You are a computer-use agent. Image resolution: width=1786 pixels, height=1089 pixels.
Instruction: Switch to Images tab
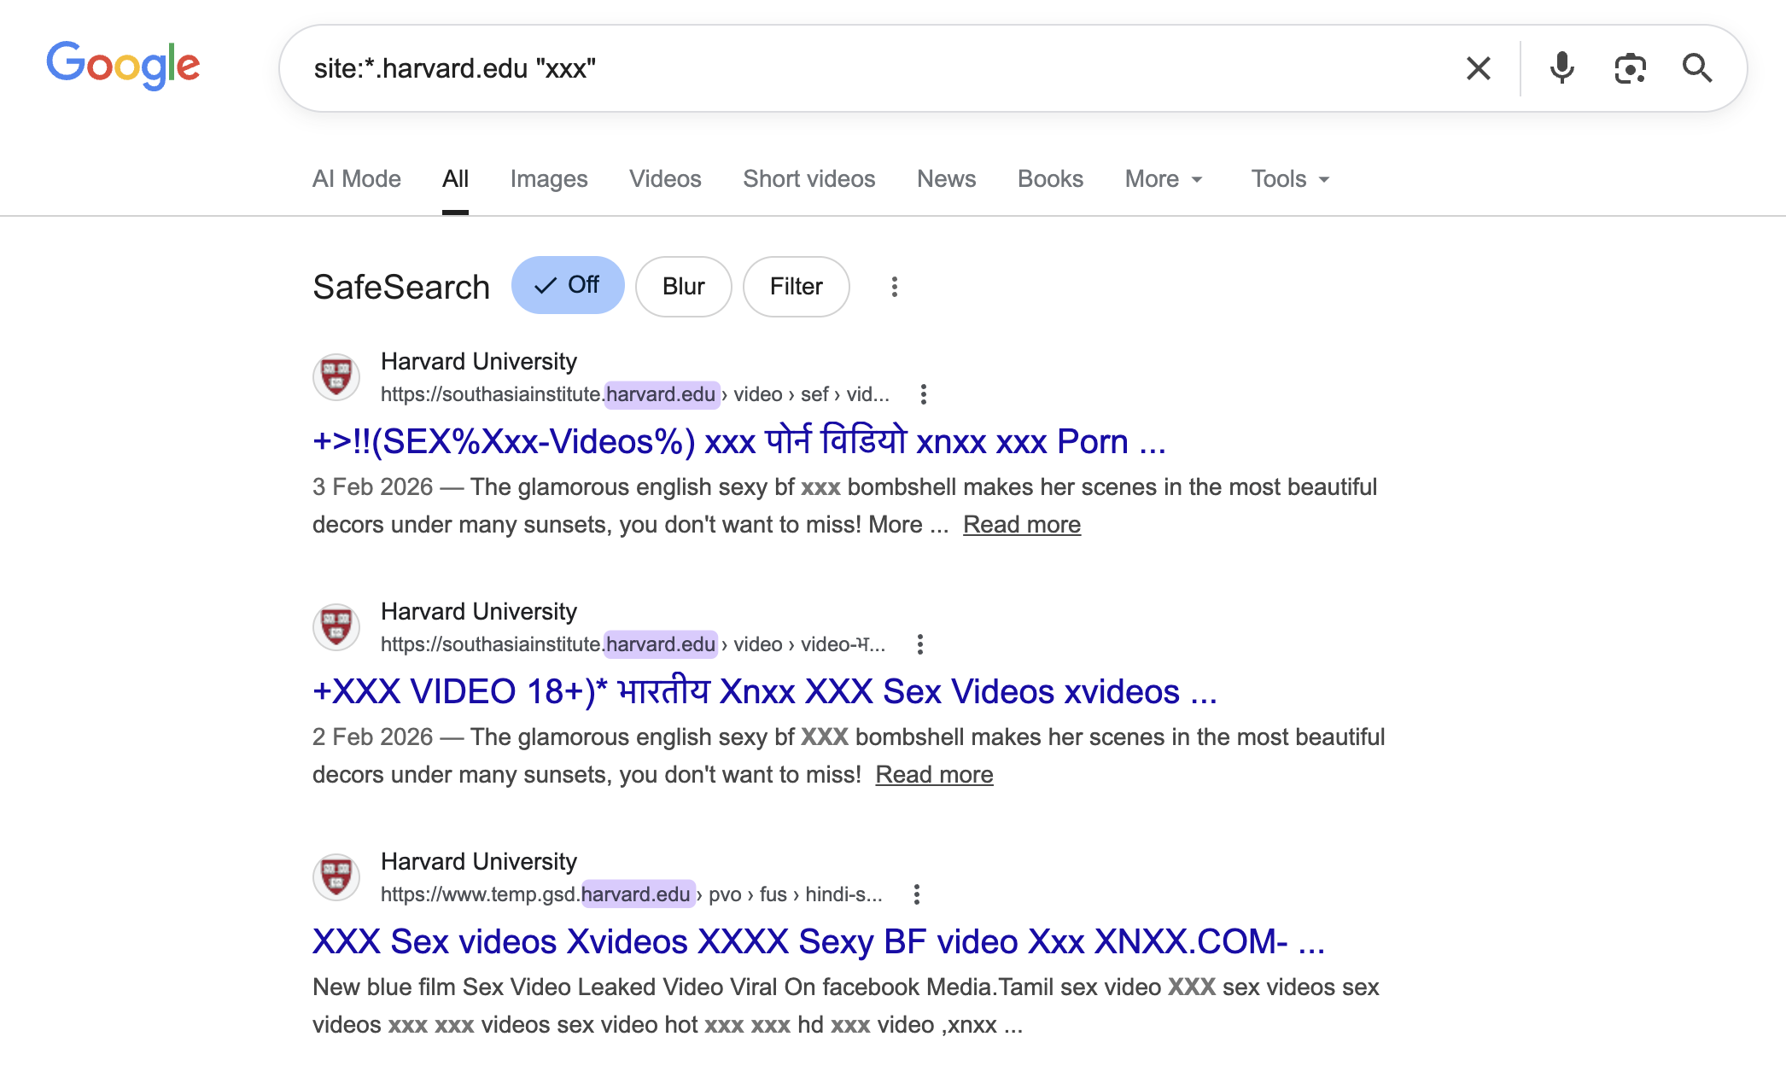[549, 179]
